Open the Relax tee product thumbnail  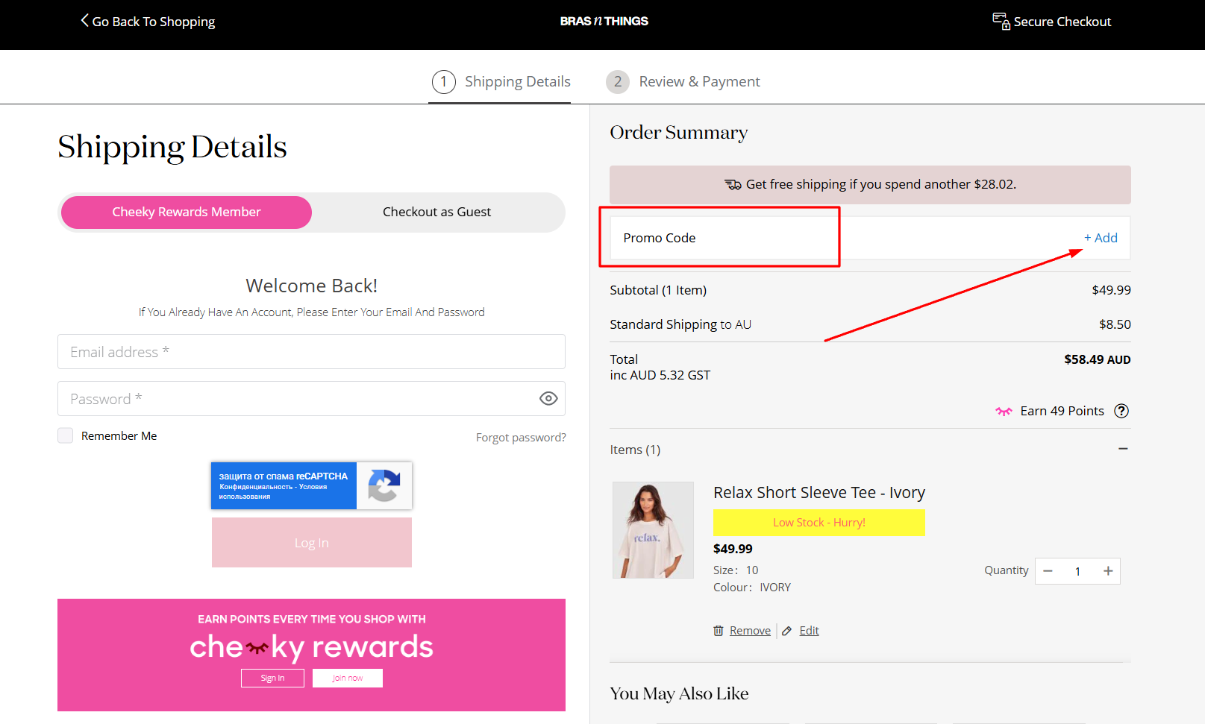[653, 530]
